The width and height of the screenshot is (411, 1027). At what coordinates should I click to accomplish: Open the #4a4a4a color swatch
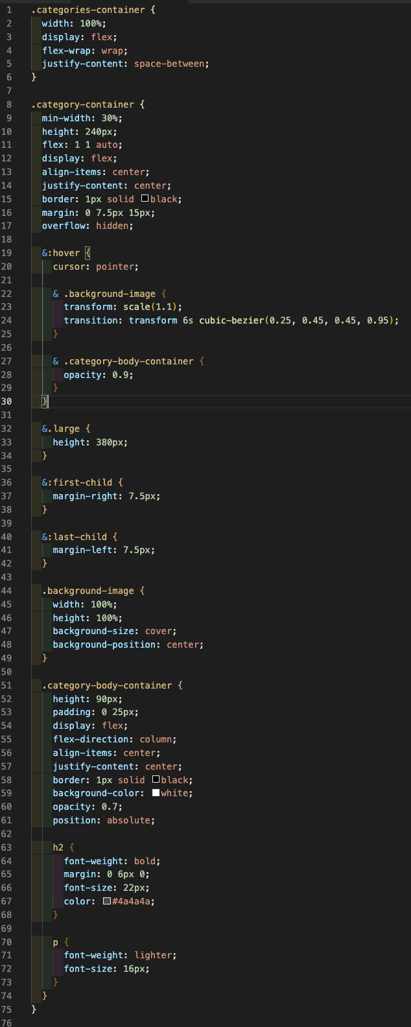(x=107, y=901)
